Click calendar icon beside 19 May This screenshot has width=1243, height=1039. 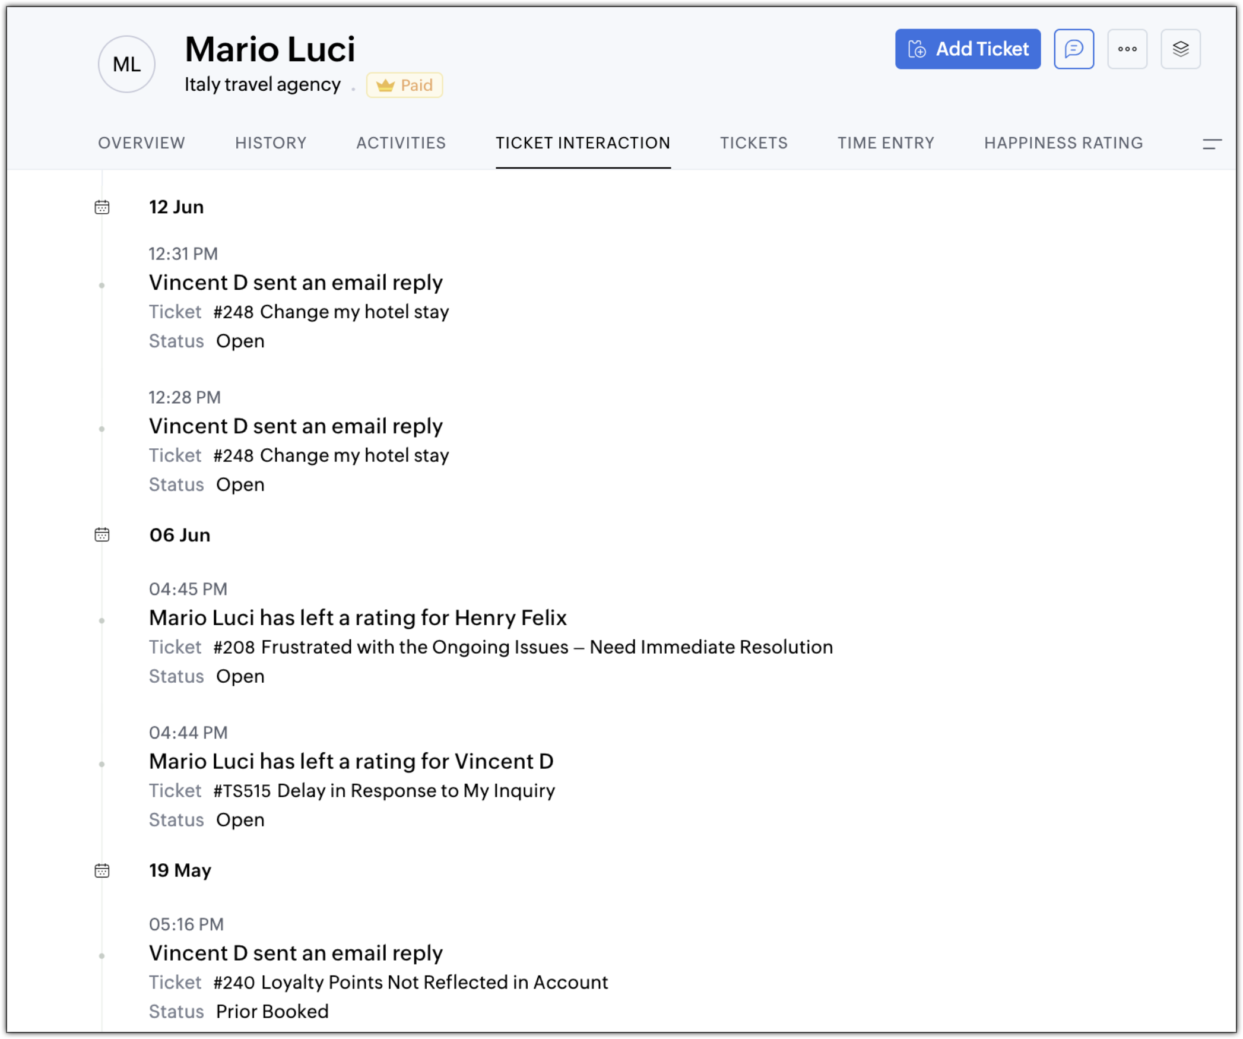coord(102,870)
